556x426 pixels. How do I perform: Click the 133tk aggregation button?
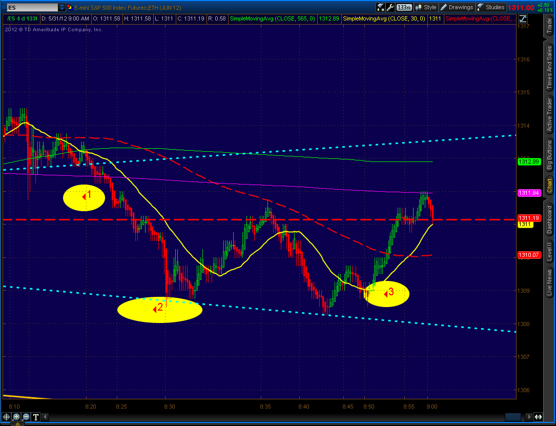404,8
